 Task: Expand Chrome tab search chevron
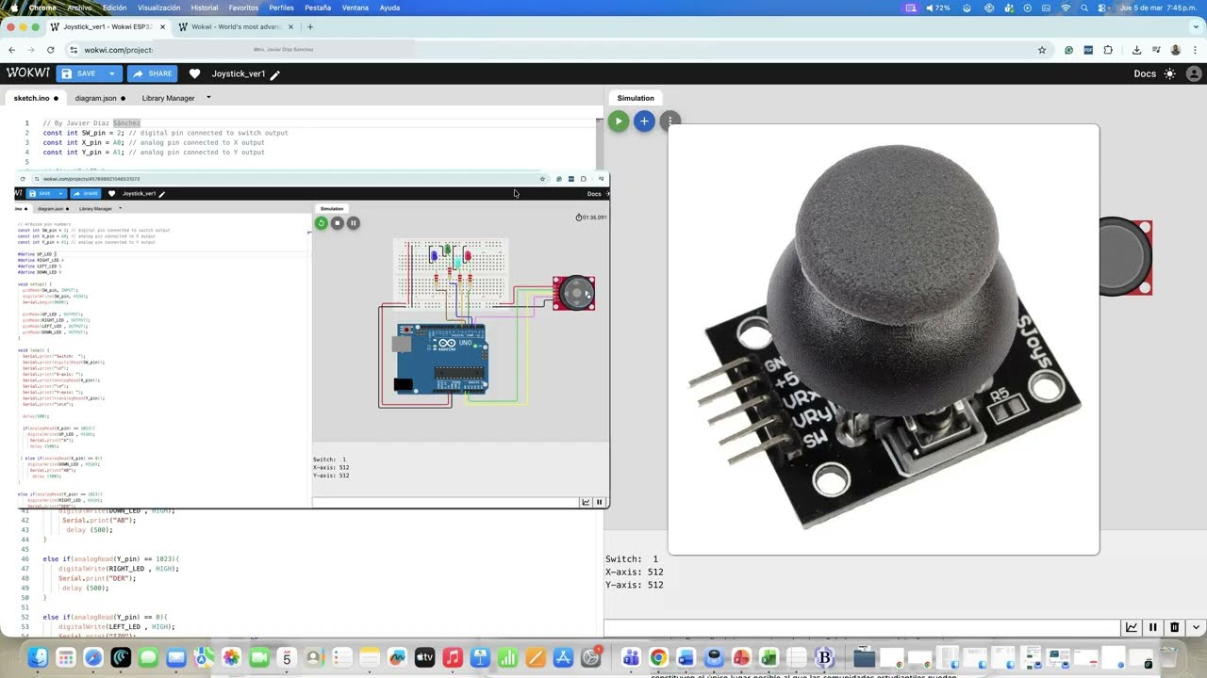1195,27
